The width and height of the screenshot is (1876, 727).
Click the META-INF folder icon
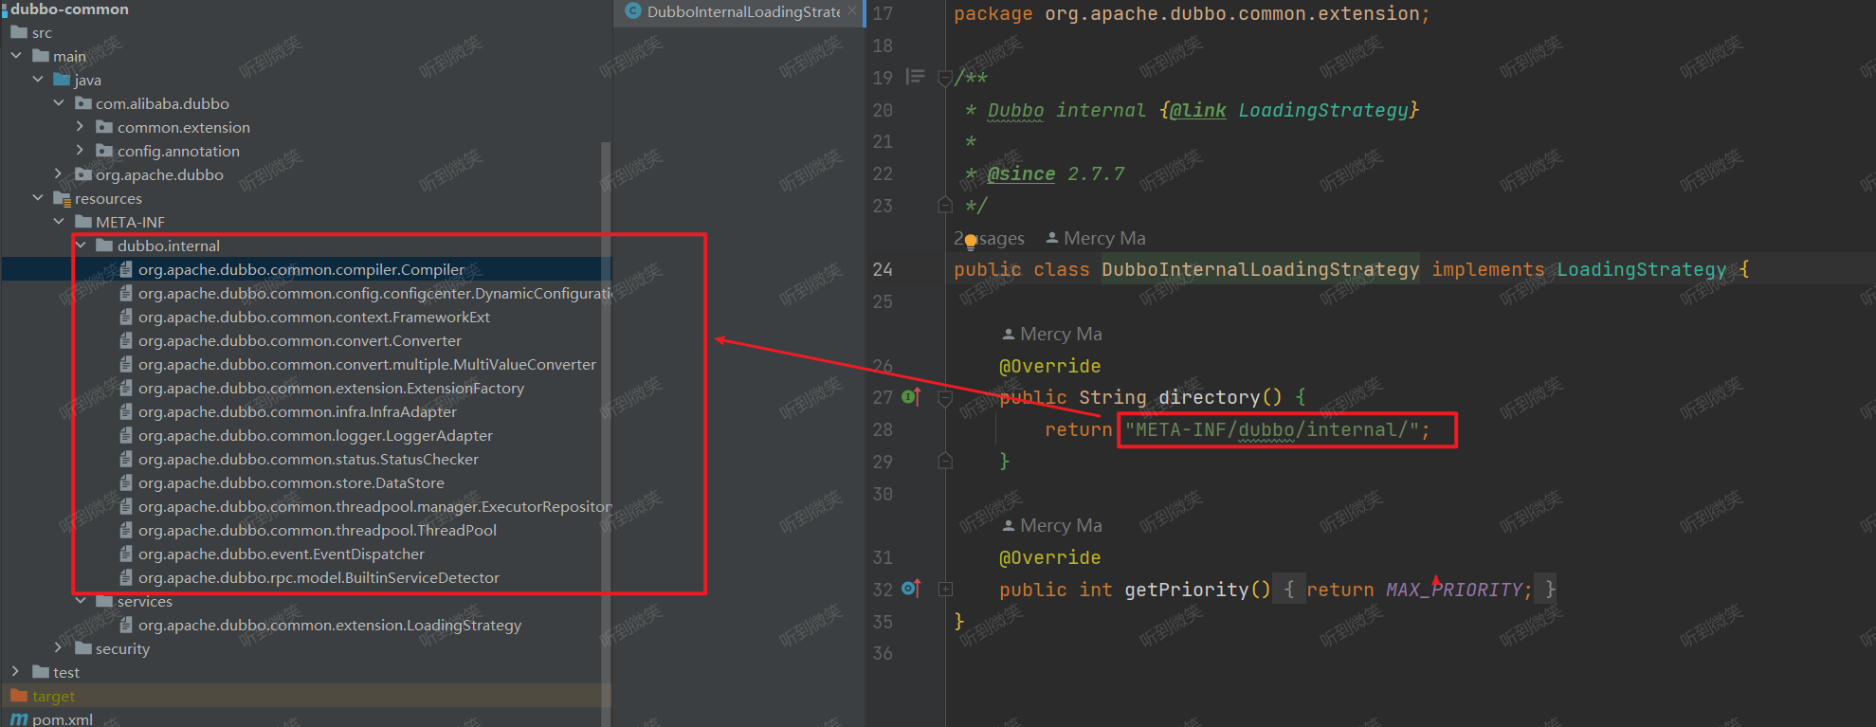click(83, 222)
